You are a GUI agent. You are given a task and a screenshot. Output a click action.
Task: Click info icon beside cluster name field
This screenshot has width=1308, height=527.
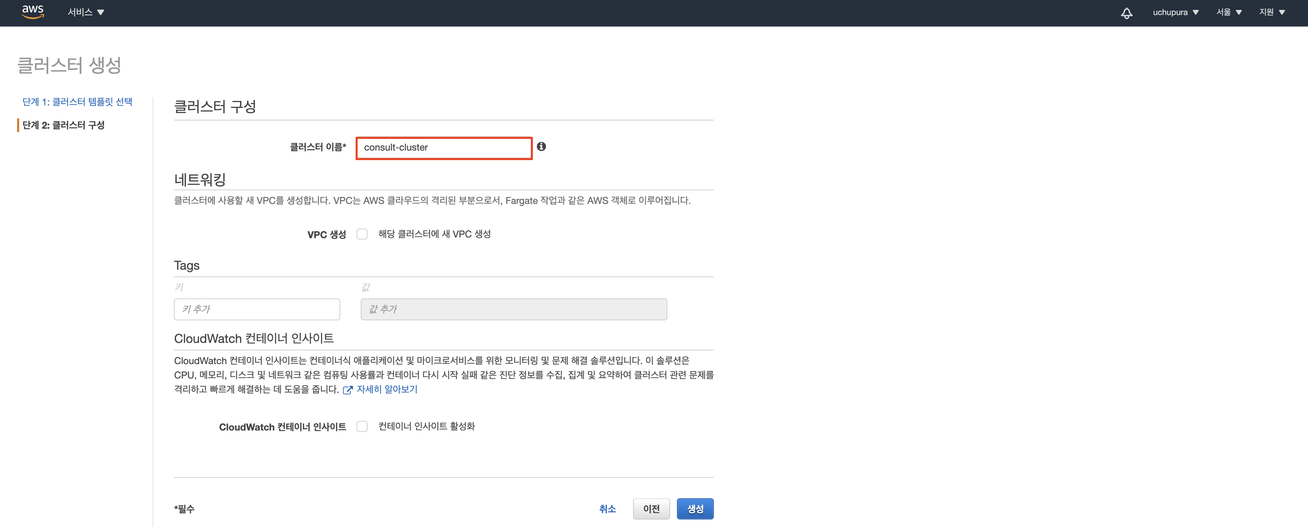point(541,147)
